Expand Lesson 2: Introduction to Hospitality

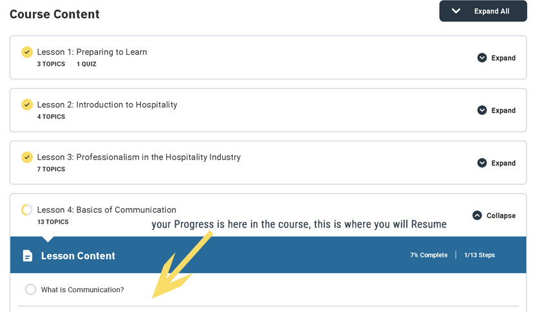click(x=496, y=110)
